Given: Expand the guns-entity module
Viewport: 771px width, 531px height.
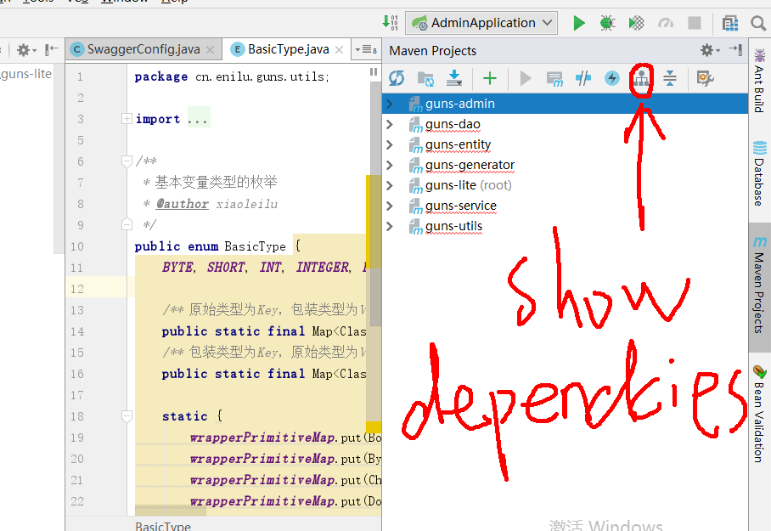Looking at the screenshot, I should [390, 144].
